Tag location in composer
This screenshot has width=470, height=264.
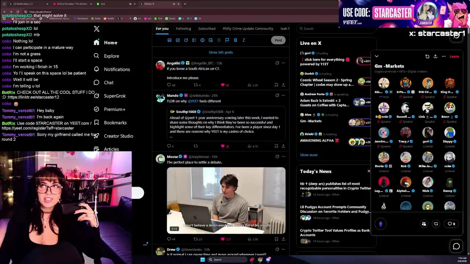pos(219,40)
